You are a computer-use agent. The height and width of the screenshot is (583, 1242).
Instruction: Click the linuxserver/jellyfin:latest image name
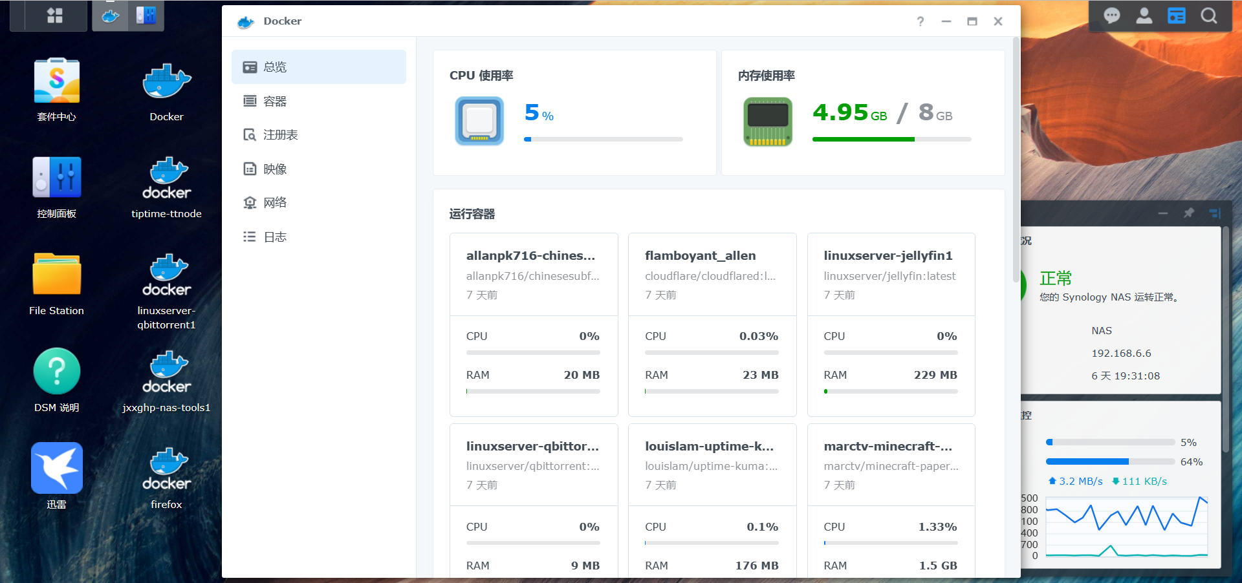click(889, 276)
